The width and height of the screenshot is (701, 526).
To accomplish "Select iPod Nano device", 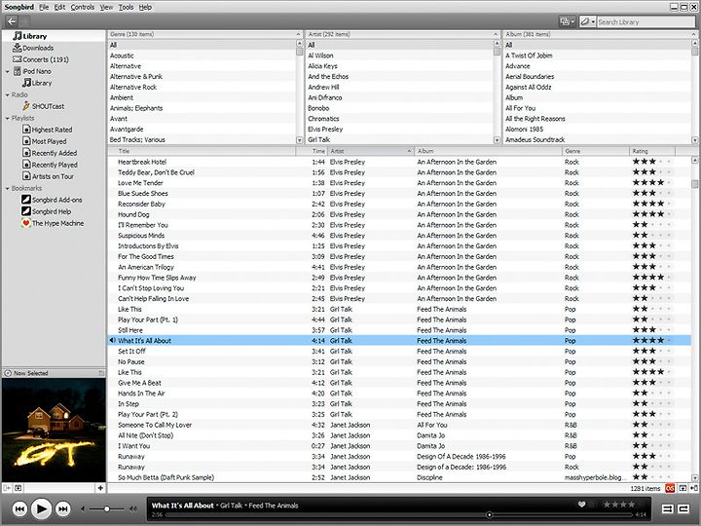I will [32, 71].
